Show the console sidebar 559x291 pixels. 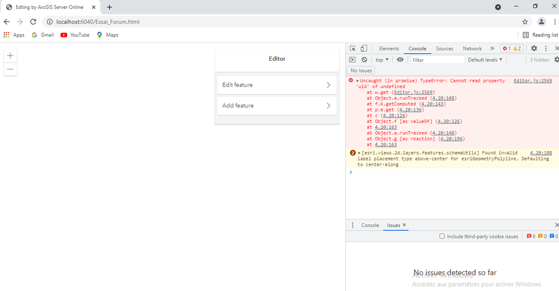(353, 60)
